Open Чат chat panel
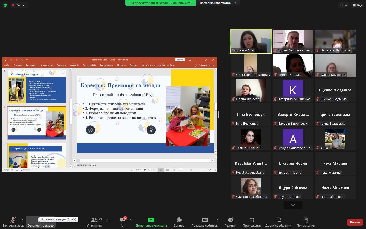Image resolution: width=366 pixels, height=229 pixels. click(122, 222)
